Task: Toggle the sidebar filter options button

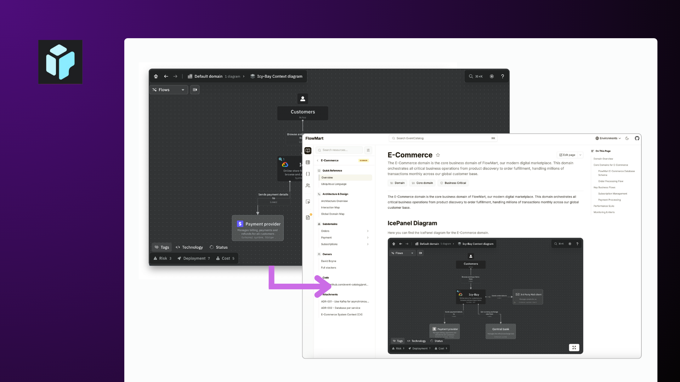Action: (x=368, y=150)
